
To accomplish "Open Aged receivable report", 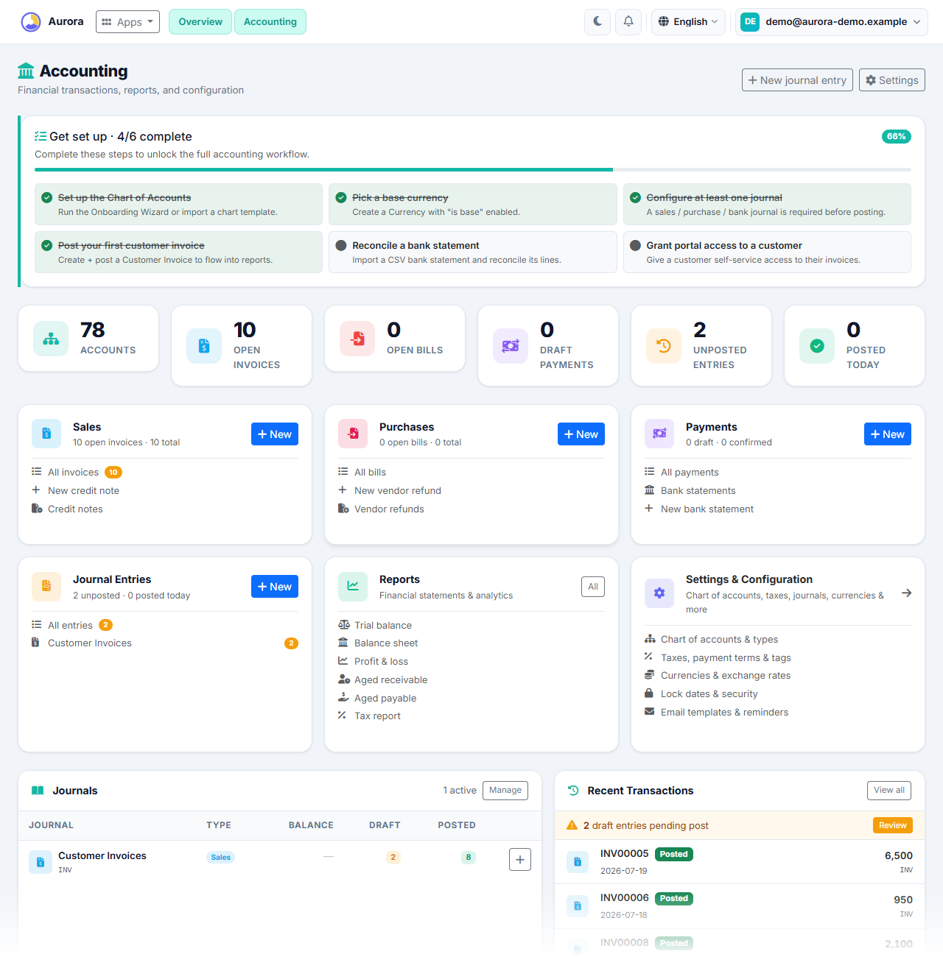I will point(390,680).
